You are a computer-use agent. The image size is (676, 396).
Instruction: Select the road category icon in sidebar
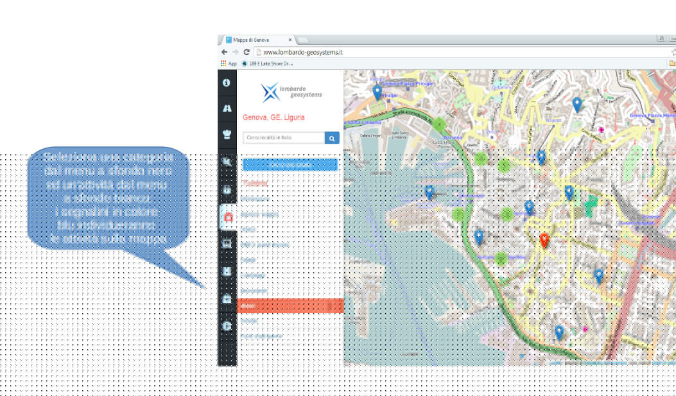(227, 108)
